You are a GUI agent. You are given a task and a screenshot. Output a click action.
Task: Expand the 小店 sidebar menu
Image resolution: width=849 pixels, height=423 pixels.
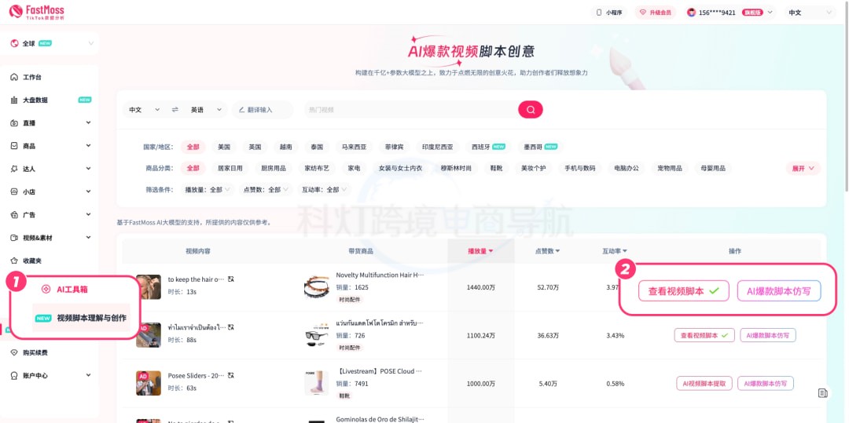point(50,191)
